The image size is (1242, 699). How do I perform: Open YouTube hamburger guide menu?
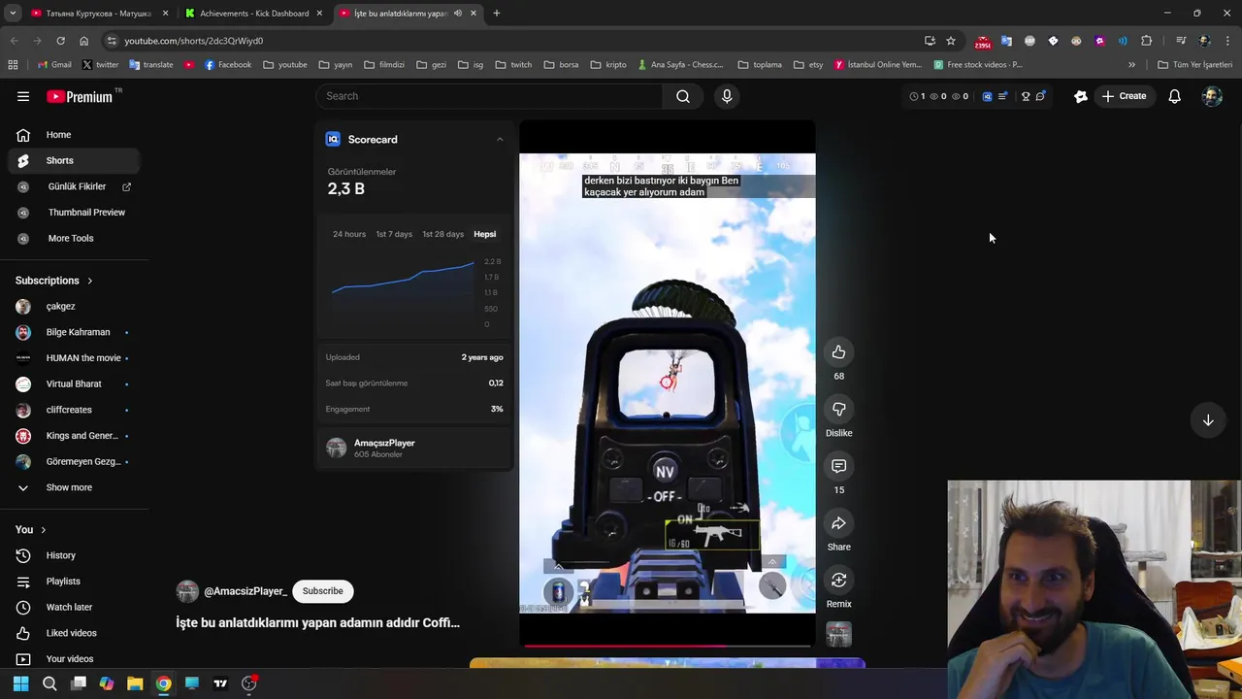coord(23,96)
